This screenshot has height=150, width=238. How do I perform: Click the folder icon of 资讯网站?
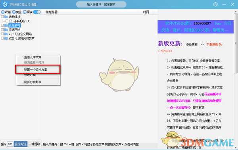[x=6, y=30]
